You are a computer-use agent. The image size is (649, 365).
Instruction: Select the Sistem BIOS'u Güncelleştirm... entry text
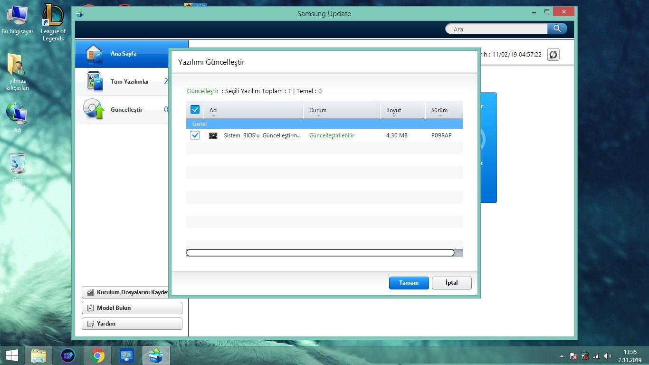coord(262,135)
